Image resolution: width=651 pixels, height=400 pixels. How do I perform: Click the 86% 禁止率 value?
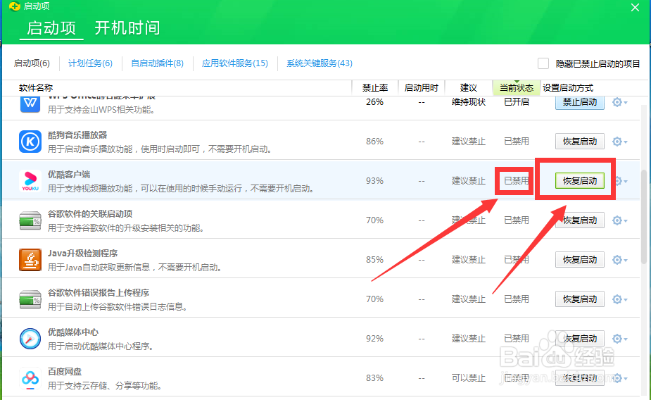pos(374,142)
